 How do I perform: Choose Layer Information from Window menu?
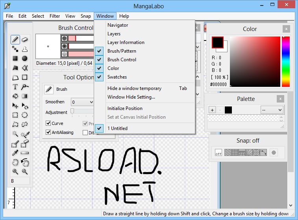144,42
